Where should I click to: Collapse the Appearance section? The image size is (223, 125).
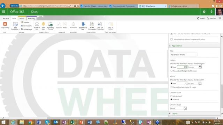click(x=170, y=46)
